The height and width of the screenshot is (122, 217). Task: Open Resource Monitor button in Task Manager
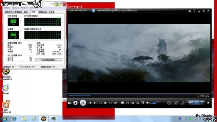click(x=49, y=60)
